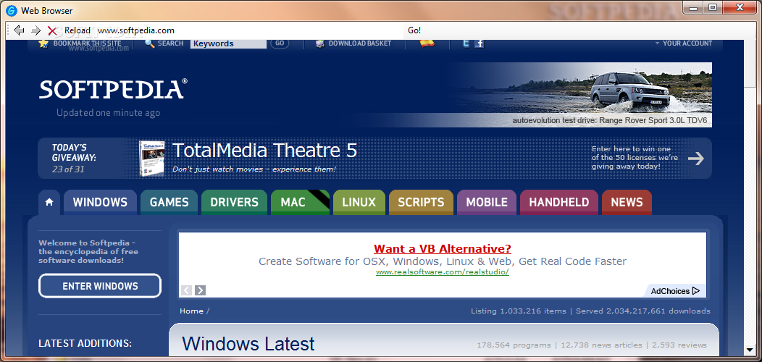The image size is (762, 362).
Task: Click the Softpedia logo
Action: coord(113,89)
